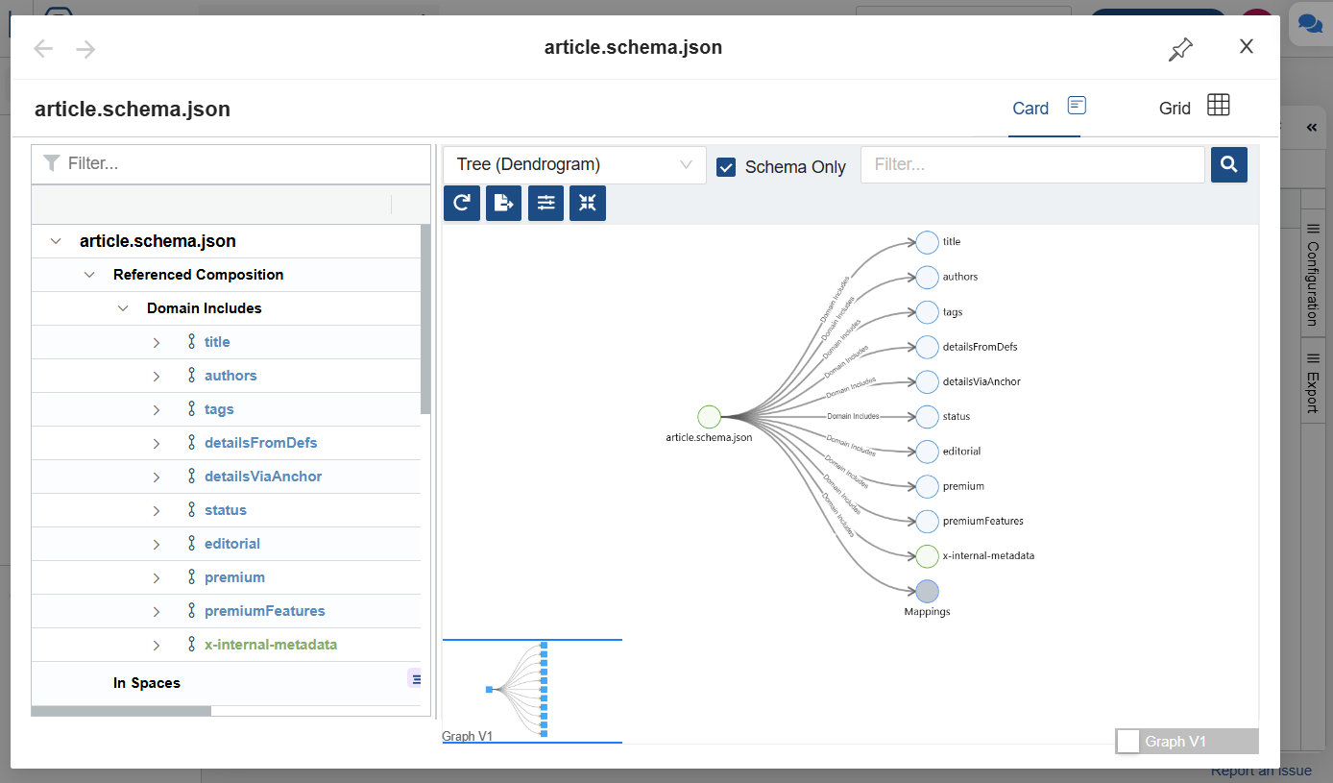Open the premiumFeatures link in tree

coord(264,611)
